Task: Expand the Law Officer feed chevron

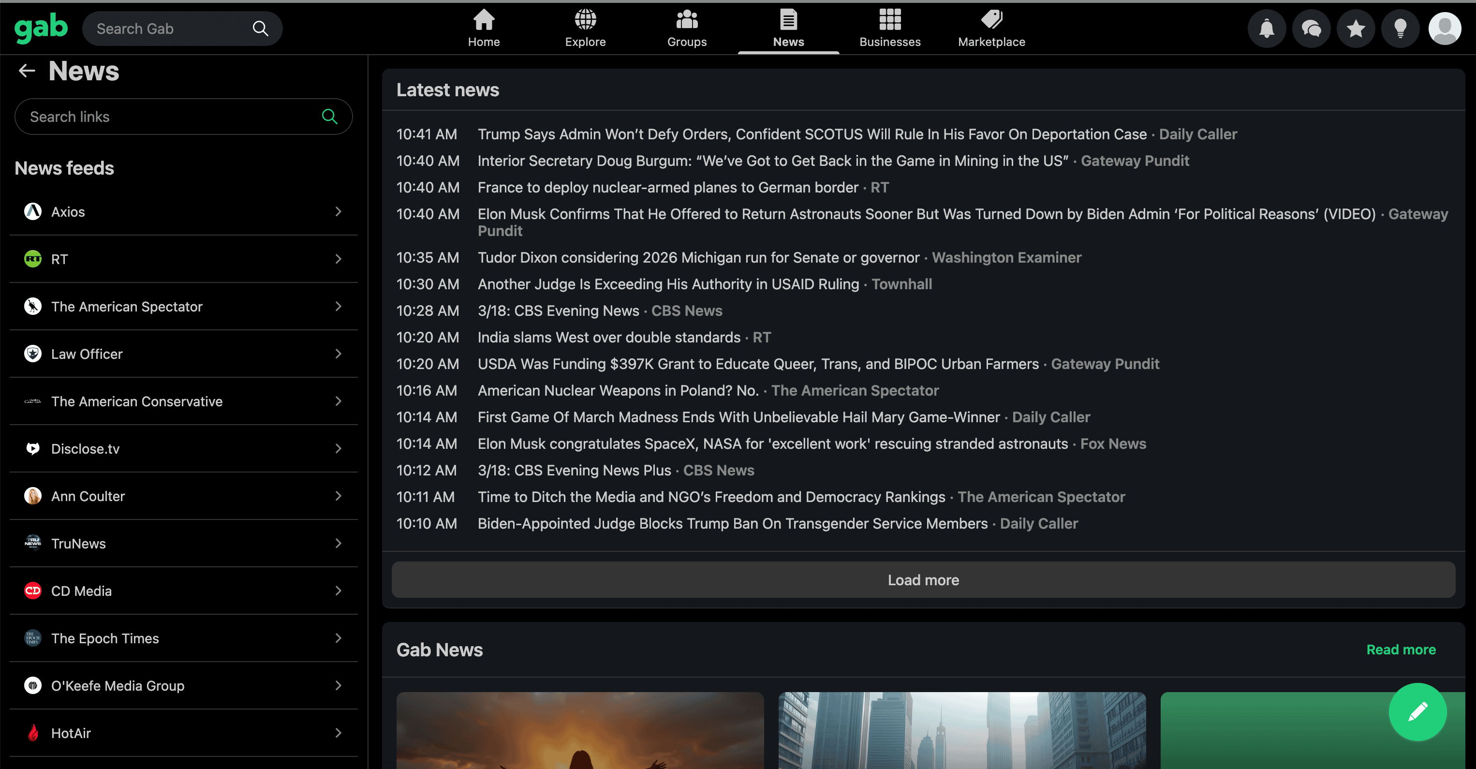Action: 338,354
